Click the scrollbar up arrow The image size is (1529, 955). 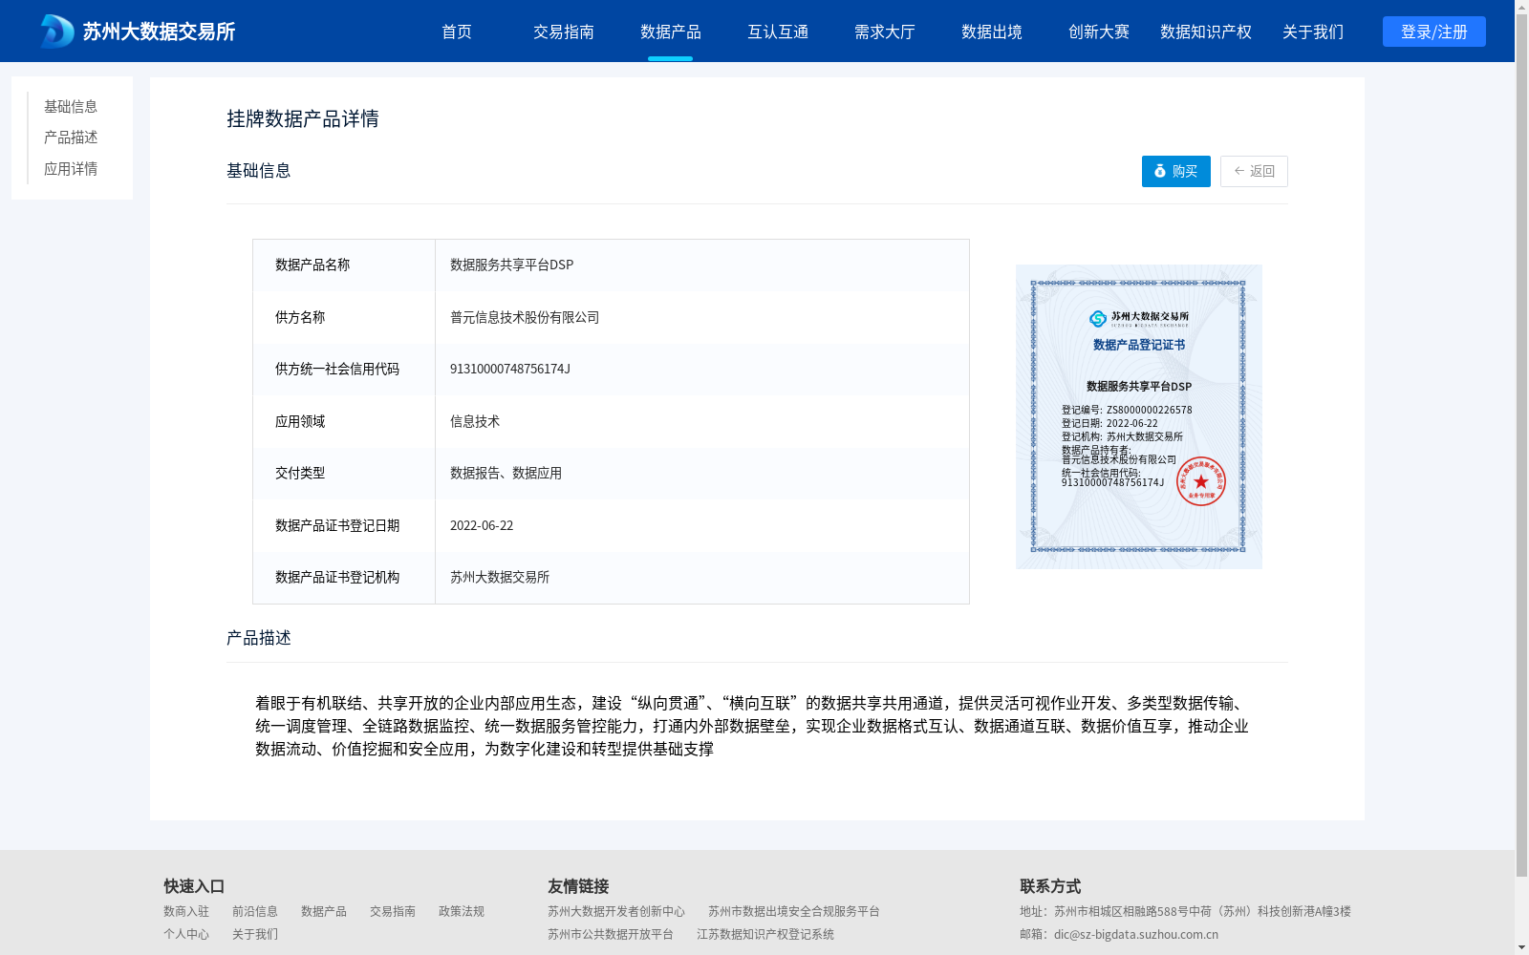[1521, 7]
